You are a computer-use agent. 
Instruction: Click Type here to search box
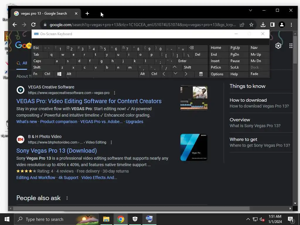[x=57, y=219]
